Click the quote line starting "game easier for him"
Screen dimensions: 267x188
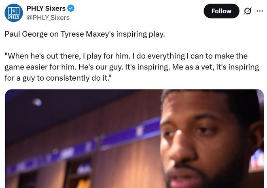[x=132, y=67]
